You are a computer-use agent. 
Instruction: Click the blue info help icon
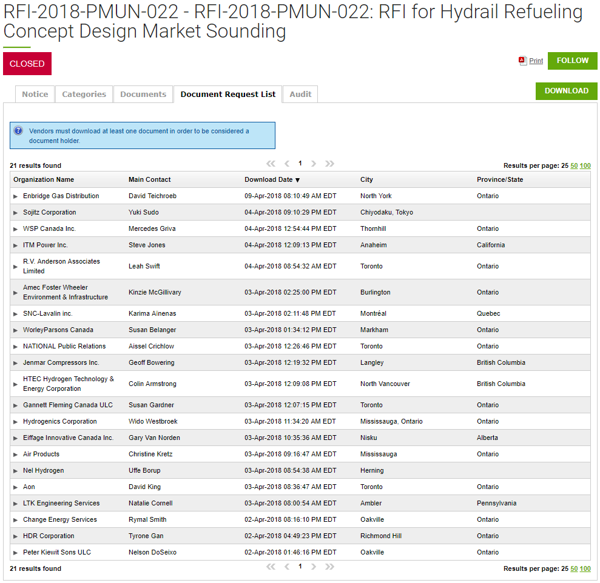tap(18, 131)
